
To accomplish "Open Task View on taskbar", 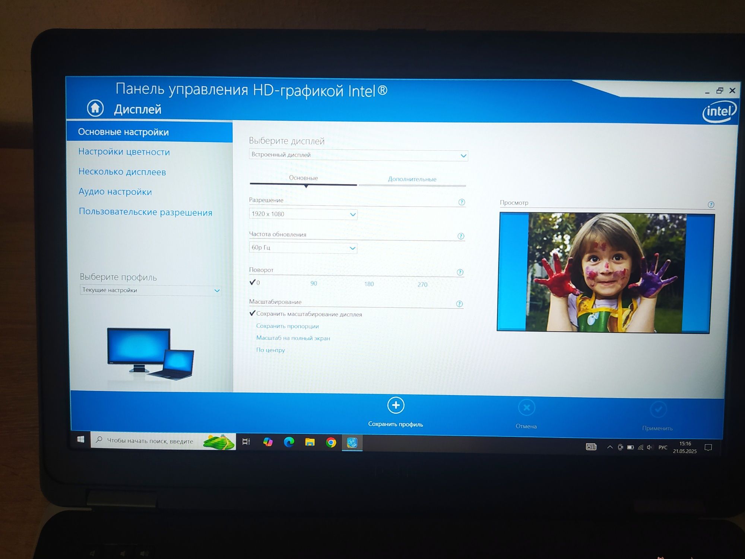I will tap(246, 441).
